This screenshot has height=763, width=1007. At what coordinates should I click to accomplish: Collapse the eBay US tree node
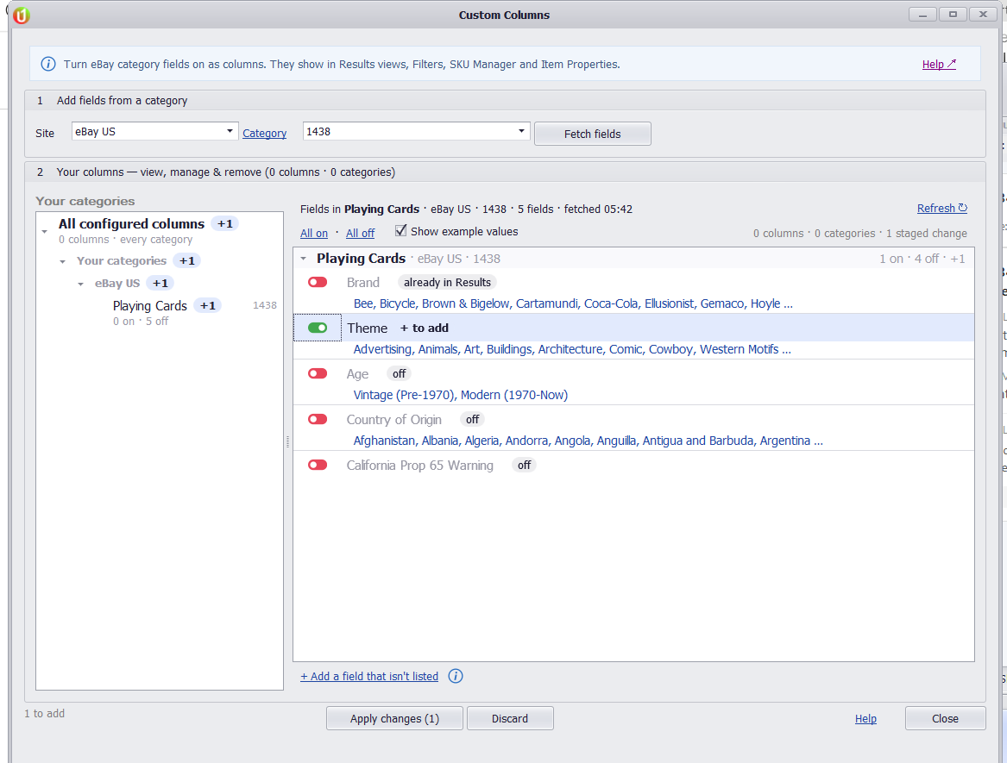pos(80,284)
